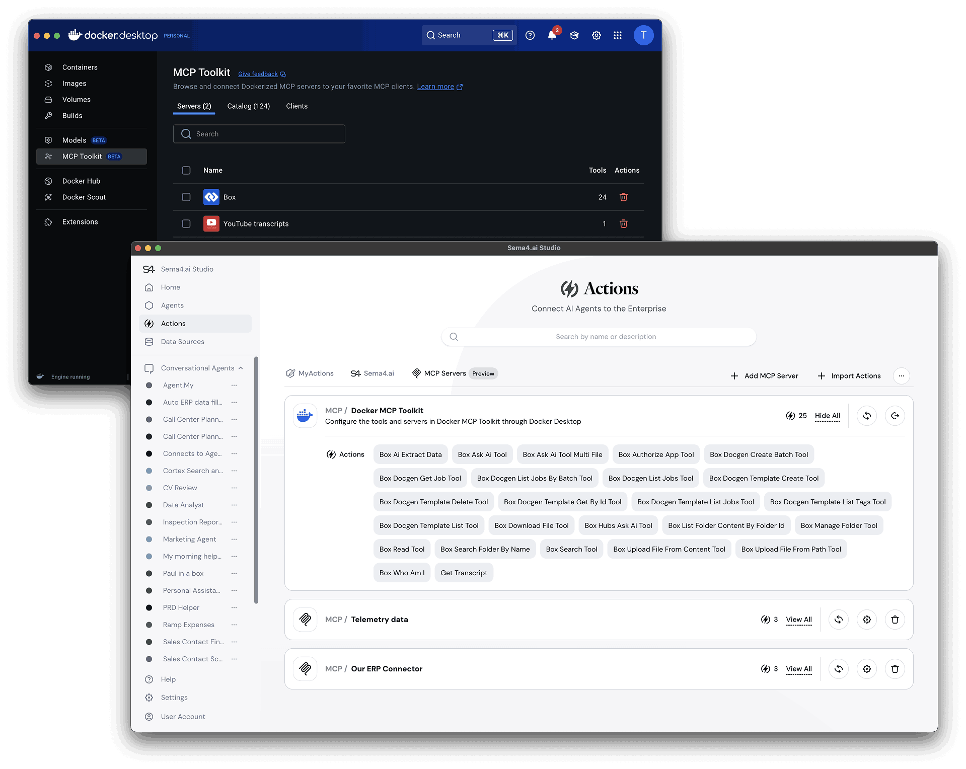966x769 pixels.
Task: Open the Containers section in Docker Desktop
Action: (80, 67)
